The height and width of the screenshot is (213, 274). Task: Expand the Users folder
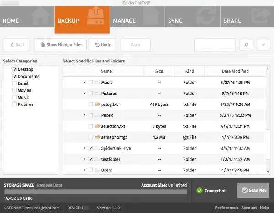pyautogui.click(x=84, y=170)
